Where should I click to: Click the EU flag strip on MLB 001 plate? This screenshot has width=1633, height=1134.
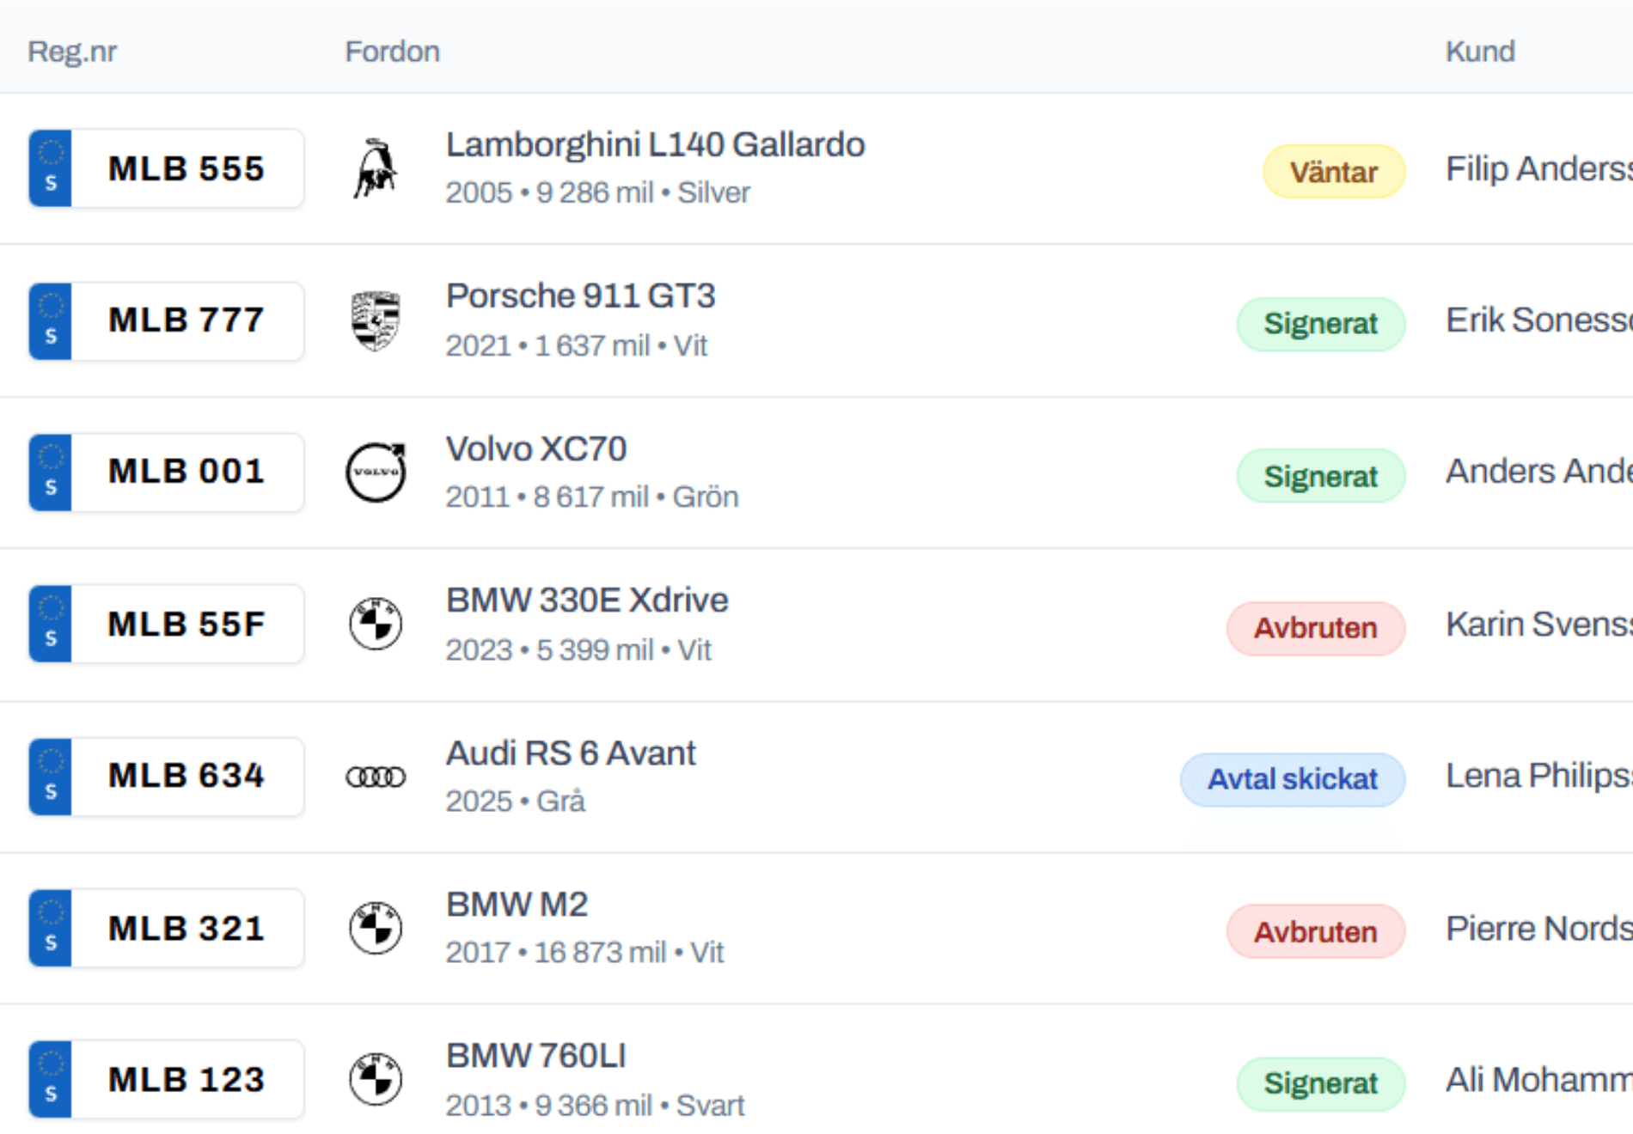(x=51, y=472)
